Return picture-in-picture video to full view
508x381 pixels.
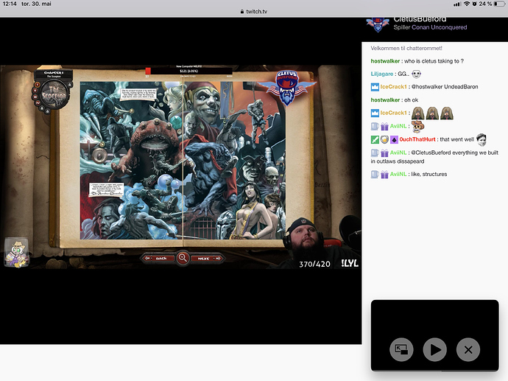pos(401,349)
